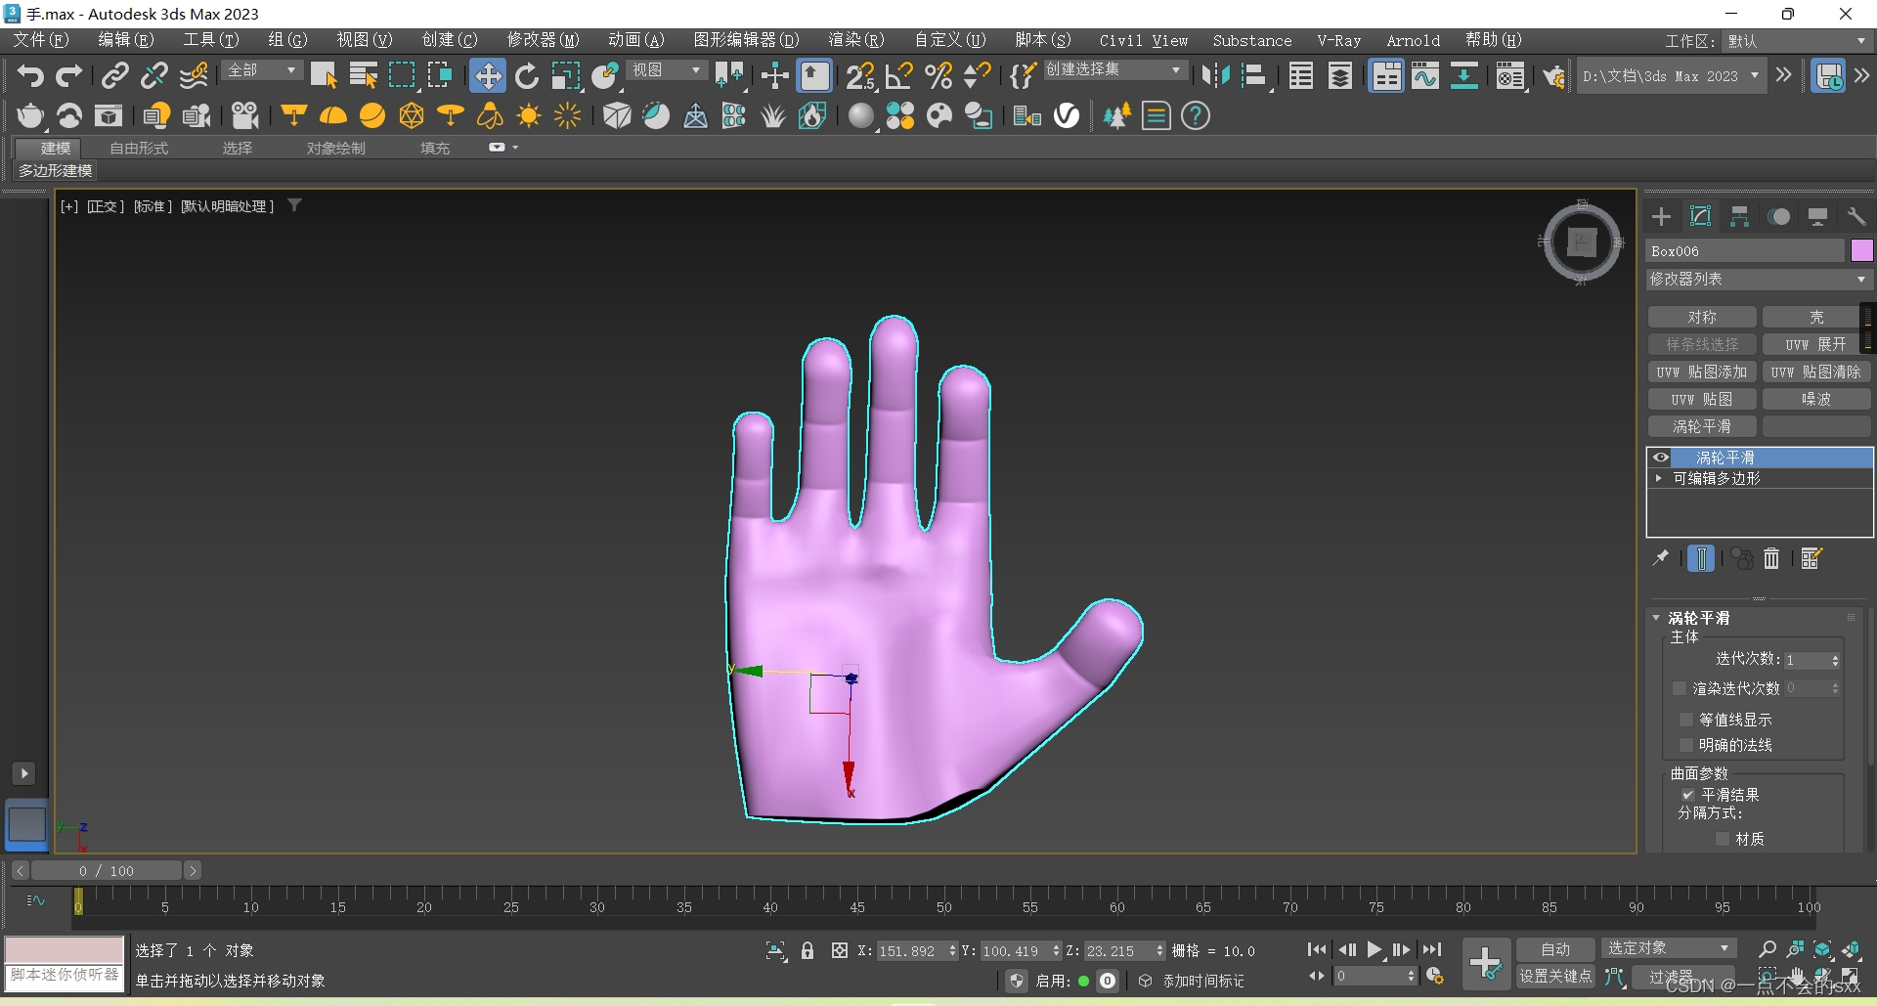Open Curve Editor icon
This screenshot has height=1006, width=1877.
click(x=1425, y=76)
